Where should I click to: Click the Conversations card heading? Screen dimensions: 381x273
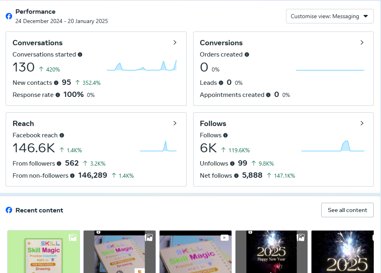click(x=38, y=43)
